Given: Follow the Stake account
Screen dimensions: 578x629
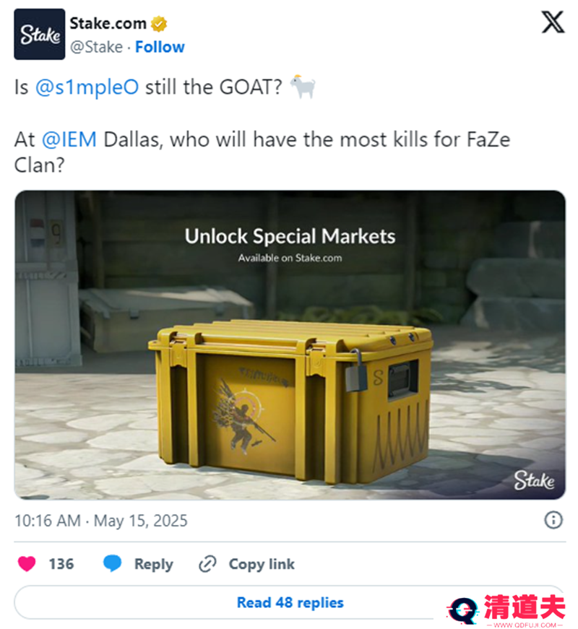Looking at the screenshot, I should pos(160,47).
